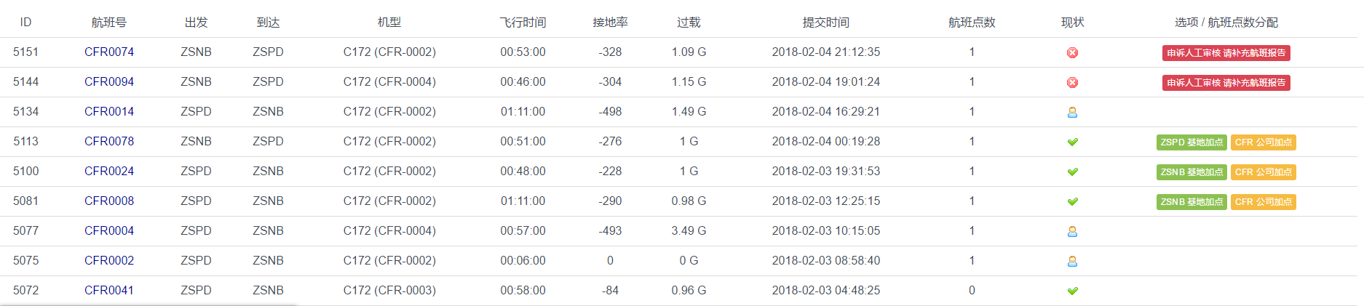
Task: Click ID cell 5077
Action: point(25,230)
